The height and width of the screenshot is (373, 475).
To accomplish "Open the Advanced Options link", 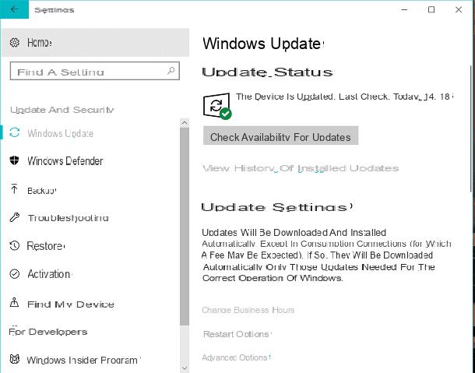I will click(x=236, y=357).
